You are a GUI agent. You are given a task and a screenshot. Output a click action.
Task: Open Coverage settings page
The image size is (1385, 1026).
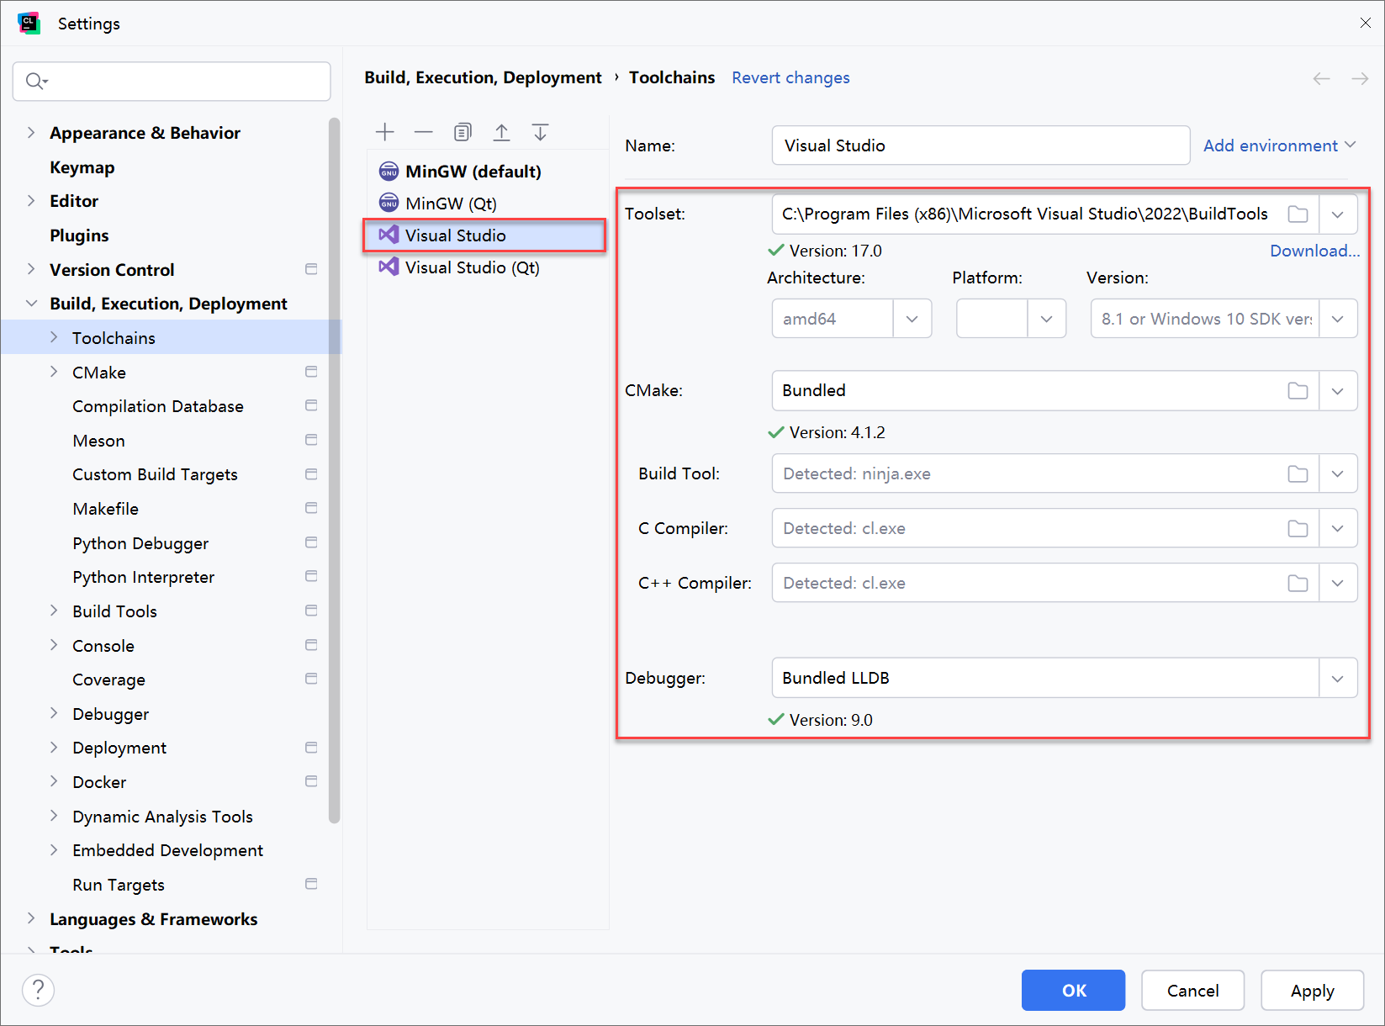[x=108, y=680]
